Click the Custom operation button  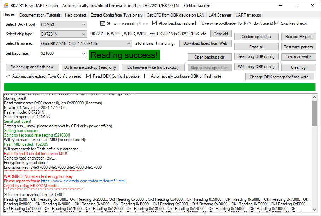(256, 37)
